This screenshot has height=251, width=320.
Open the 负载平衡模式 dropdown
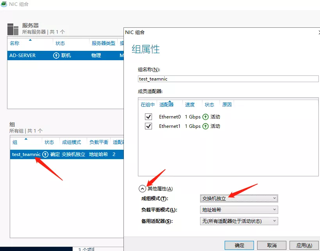point(239,210)
